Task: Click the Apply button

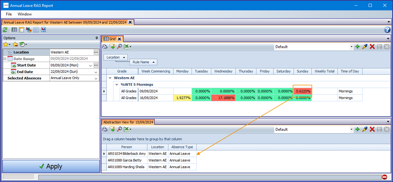Action: coord(51,166)
